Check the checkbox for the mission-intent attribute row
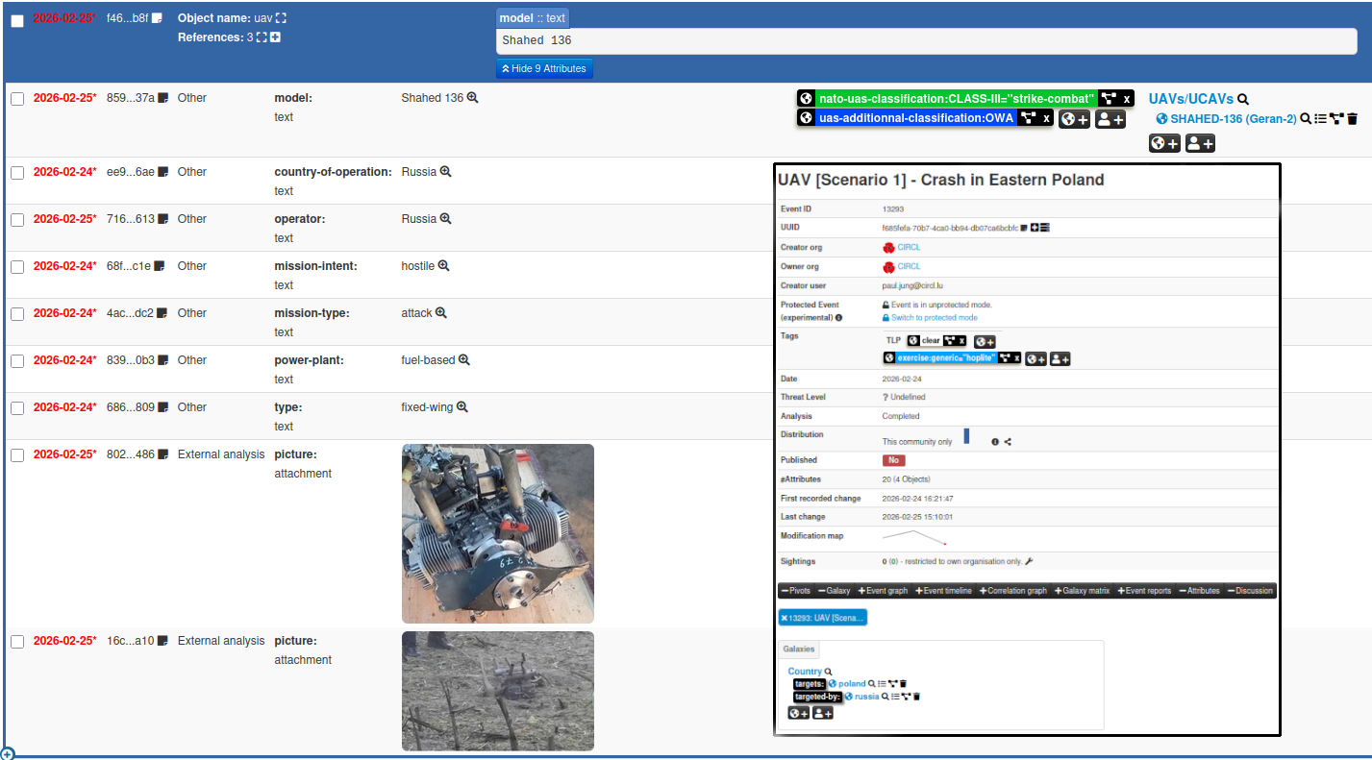1372x760 pixels. pos(16,267)
